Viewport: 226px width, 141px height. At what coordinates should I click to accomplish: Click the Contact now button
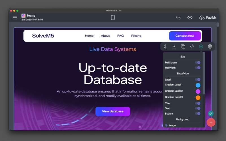[185, 36]
